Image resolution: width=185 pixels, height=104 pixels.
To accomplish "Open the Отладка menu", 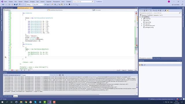I will [32, 2].
